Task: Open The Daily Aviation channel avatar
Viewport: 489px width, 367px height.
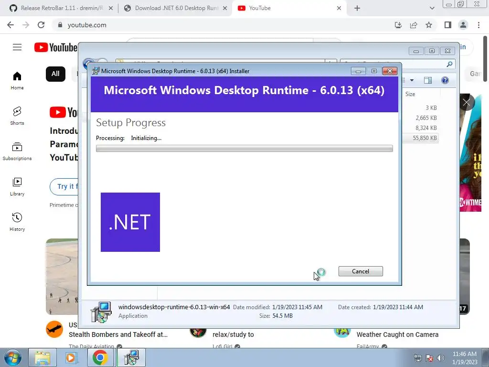Action: click(54, 329)
